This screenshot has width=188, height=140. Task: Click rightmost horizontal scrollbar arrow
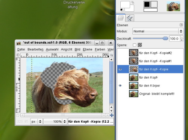pos(108,115)
